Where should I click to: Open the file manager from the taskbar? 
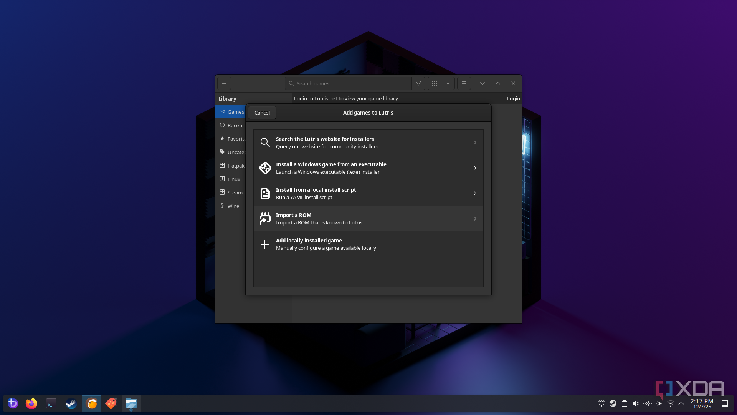coord(131,403)
